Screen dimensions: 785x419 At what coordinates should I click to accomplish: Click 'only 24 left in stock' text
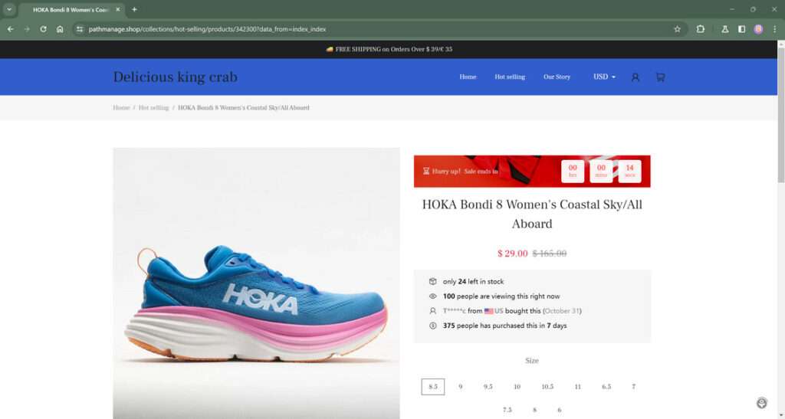point(473,281)
